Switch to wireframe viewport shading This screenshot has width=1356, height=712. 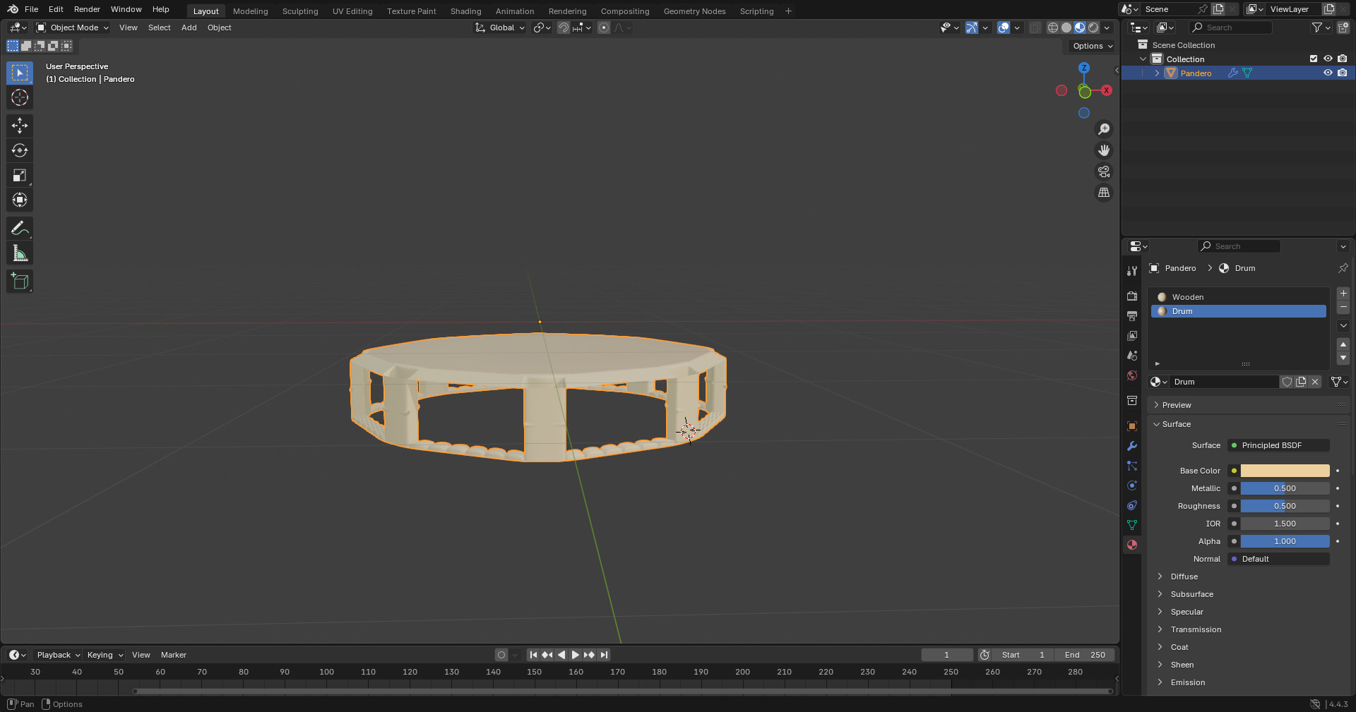(1053, 28)
